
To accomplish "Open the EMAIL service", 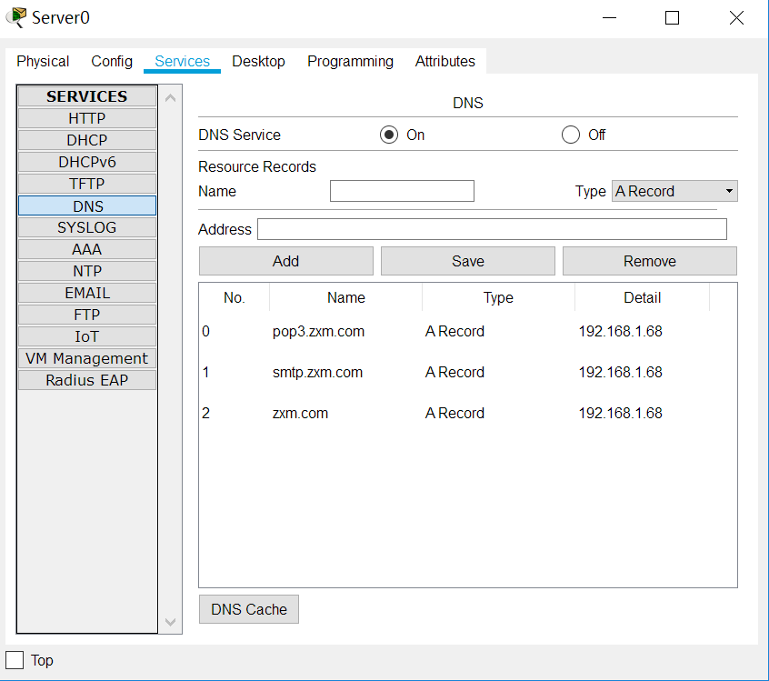I will click(x=87, y=293).
